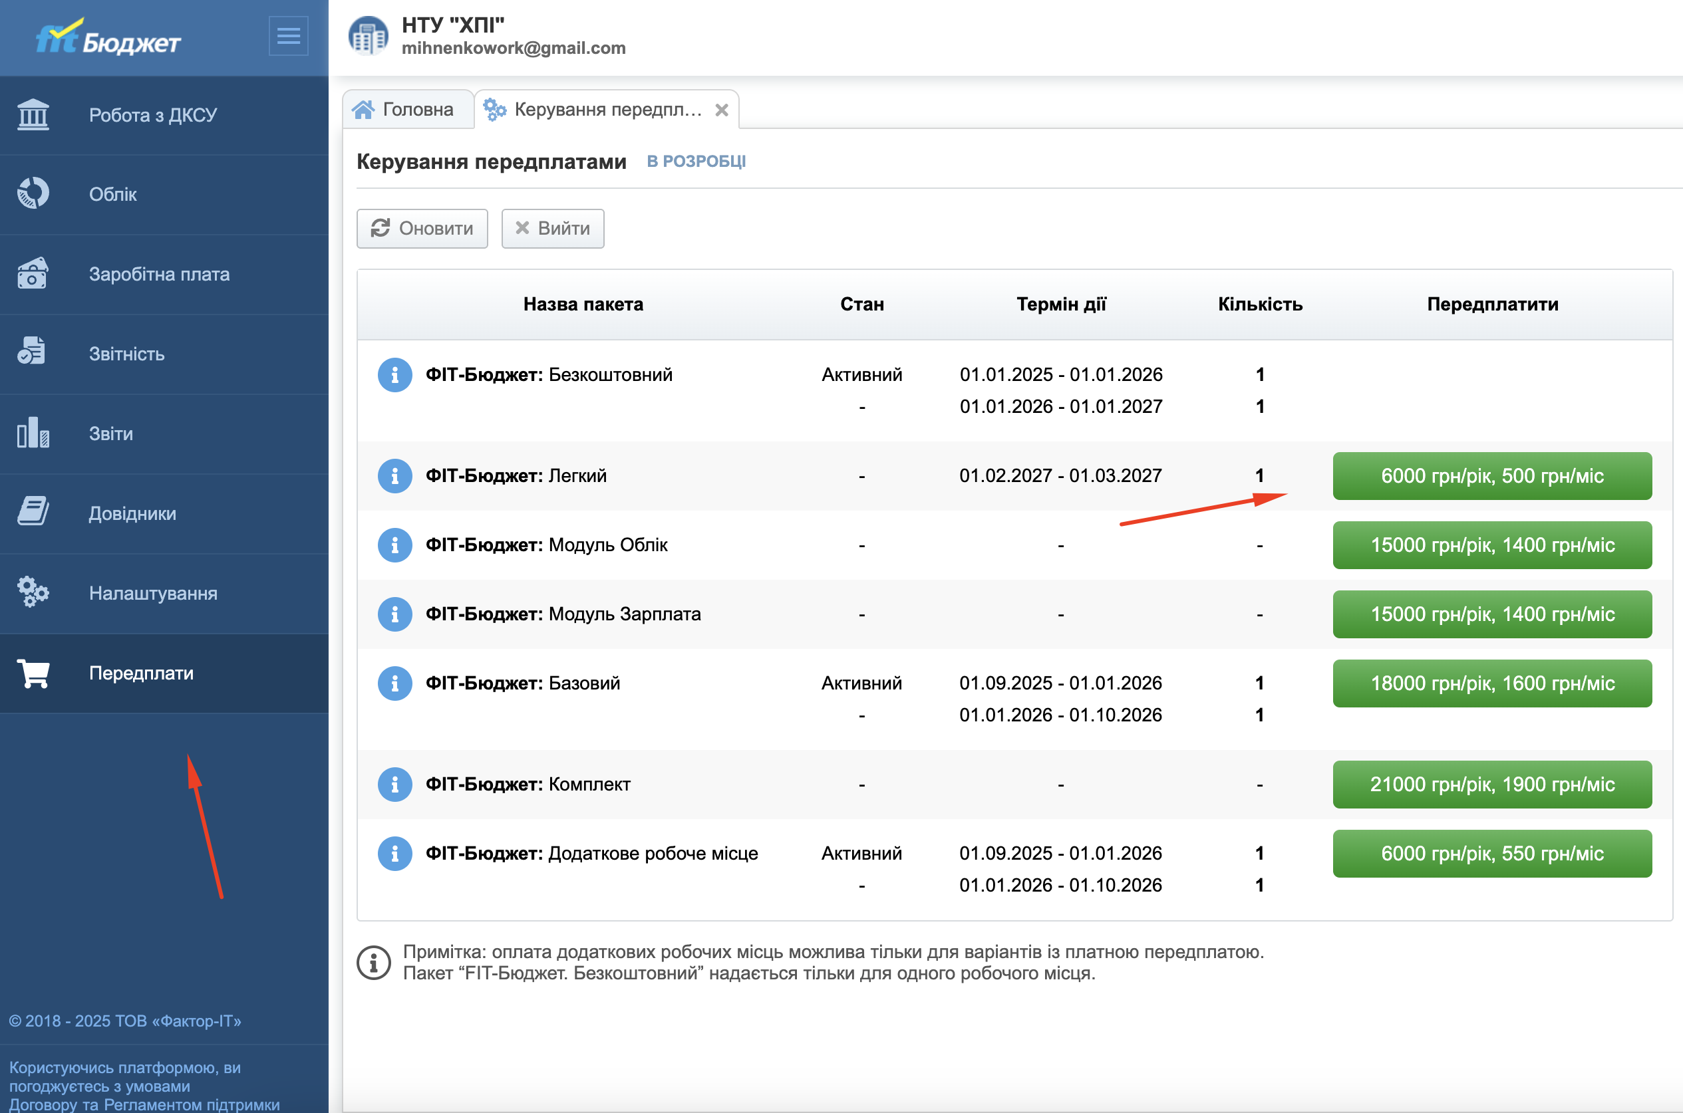Image resolution: width=1683 pixels, height=1113 pixels.
Task: Click the hamburger menu collapse icon
Action: [x=288, y=35]
